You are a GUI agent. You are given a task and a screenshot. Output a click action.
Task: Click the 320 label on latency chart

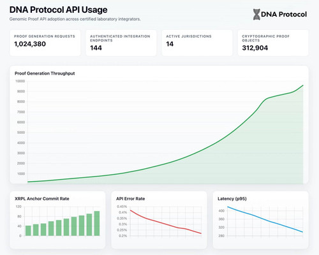click(x=221, y=228)
